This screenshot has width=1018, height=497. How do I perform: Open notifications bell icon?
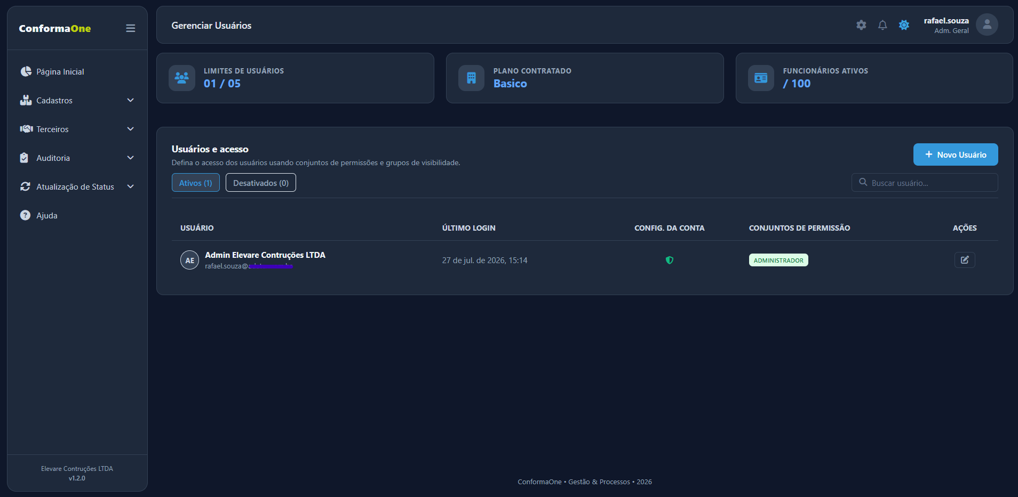(882, 25)
